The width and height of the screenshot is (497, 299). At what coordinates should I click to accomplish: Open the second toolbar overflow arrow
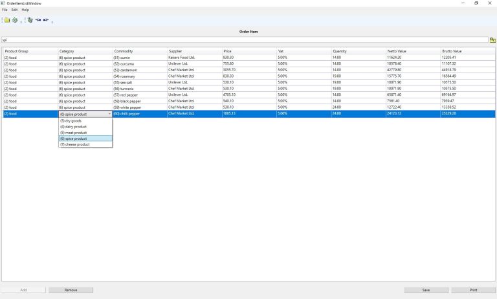point(52,21)
